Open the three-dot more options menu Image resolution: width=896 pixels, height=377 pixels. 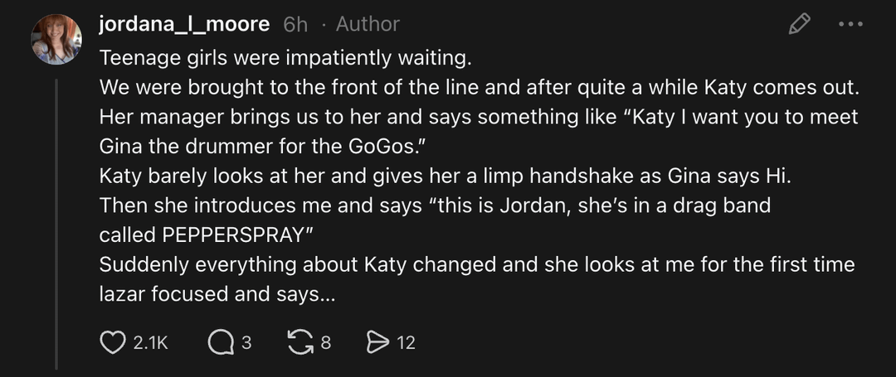[x=850, y=24]
